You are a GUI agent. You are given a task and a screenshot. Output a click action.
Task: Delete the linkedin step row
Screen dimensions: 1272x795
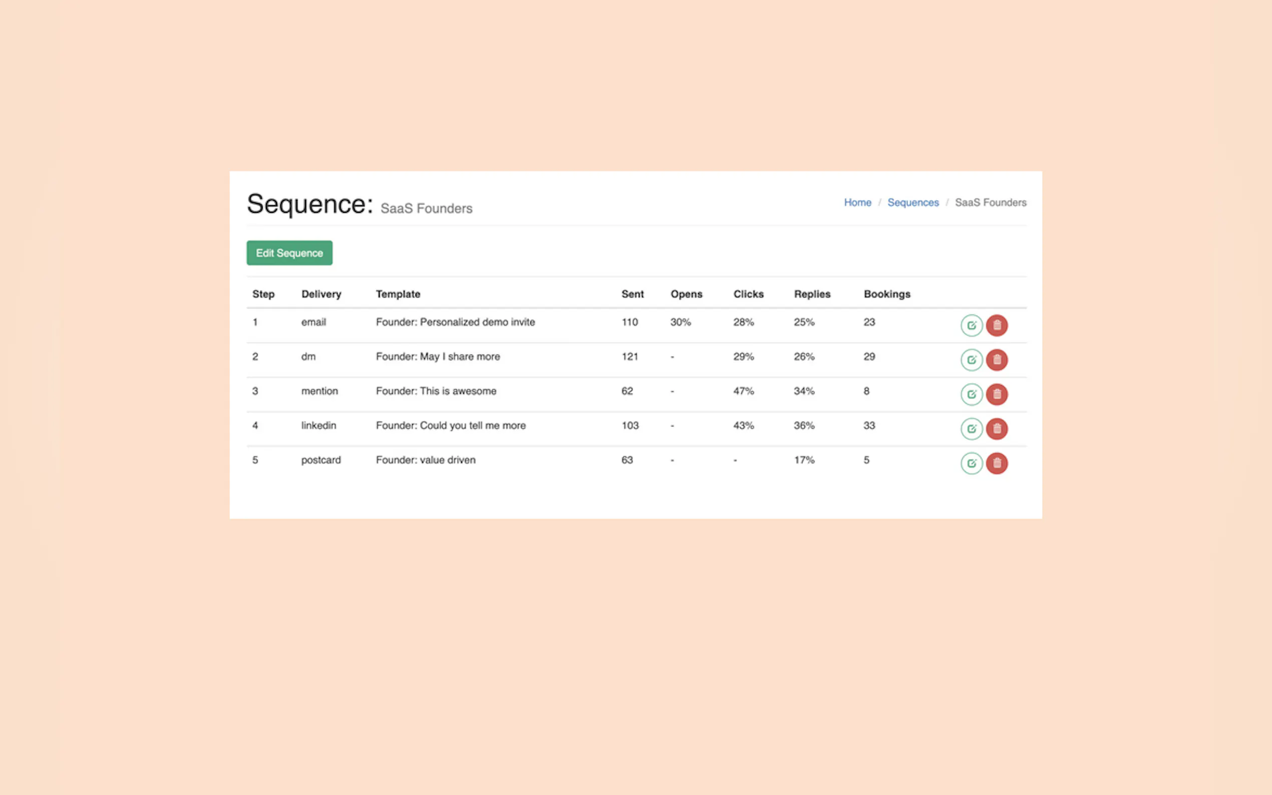tap(997, 429)
